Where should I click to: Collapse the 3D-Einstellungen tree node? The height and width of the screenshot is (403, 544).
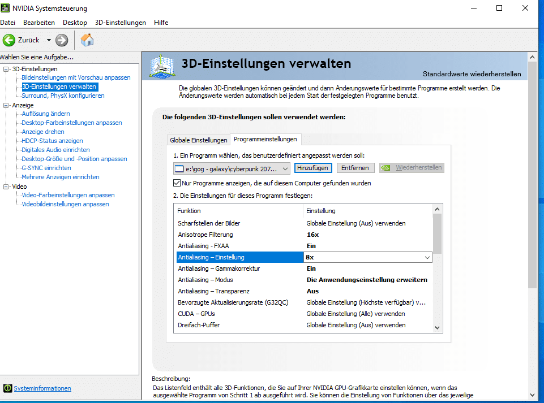[6, 69]
